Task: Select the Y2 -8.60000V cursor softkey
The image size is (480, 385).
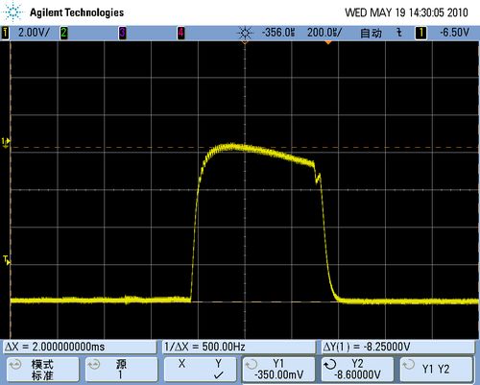Action: (357, 369)
